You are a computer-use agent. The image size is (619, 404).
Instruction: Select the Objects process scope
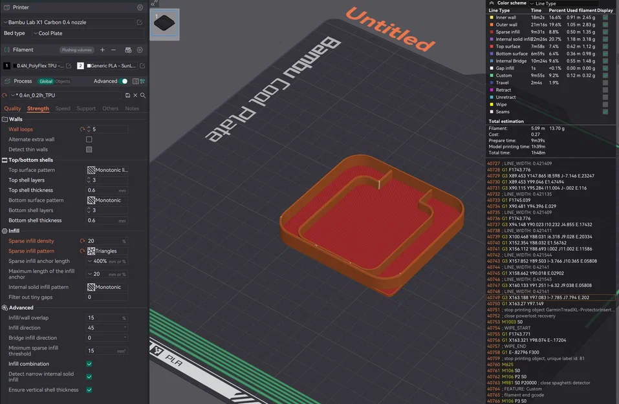point(62,81)
